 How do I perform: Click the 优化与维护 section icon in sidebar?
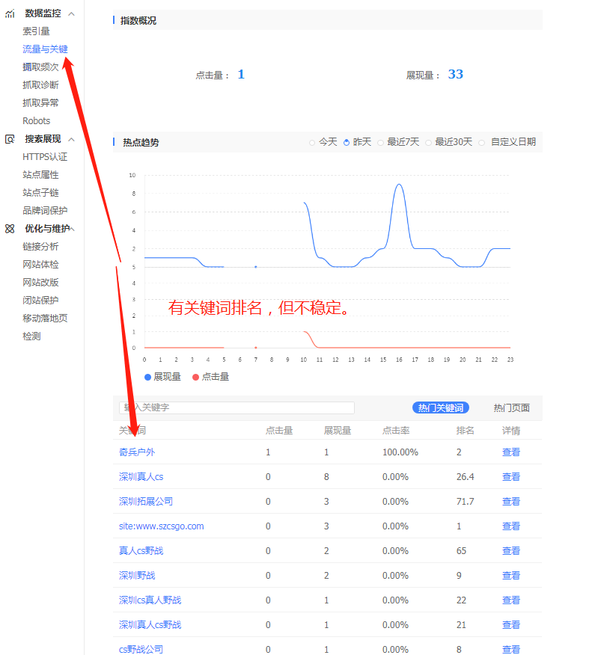pos(9,229)
